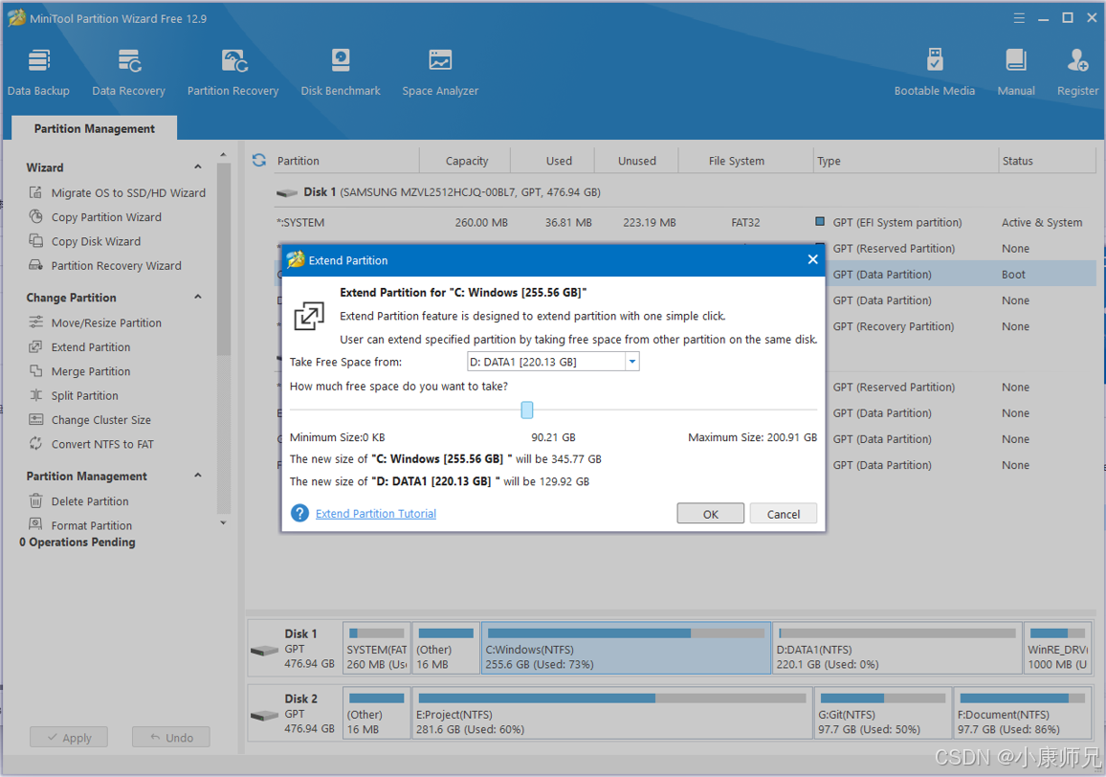Sort by the Unused column header
The width and height of the screenshot is (1106, 777).
[x=637, y=161]
